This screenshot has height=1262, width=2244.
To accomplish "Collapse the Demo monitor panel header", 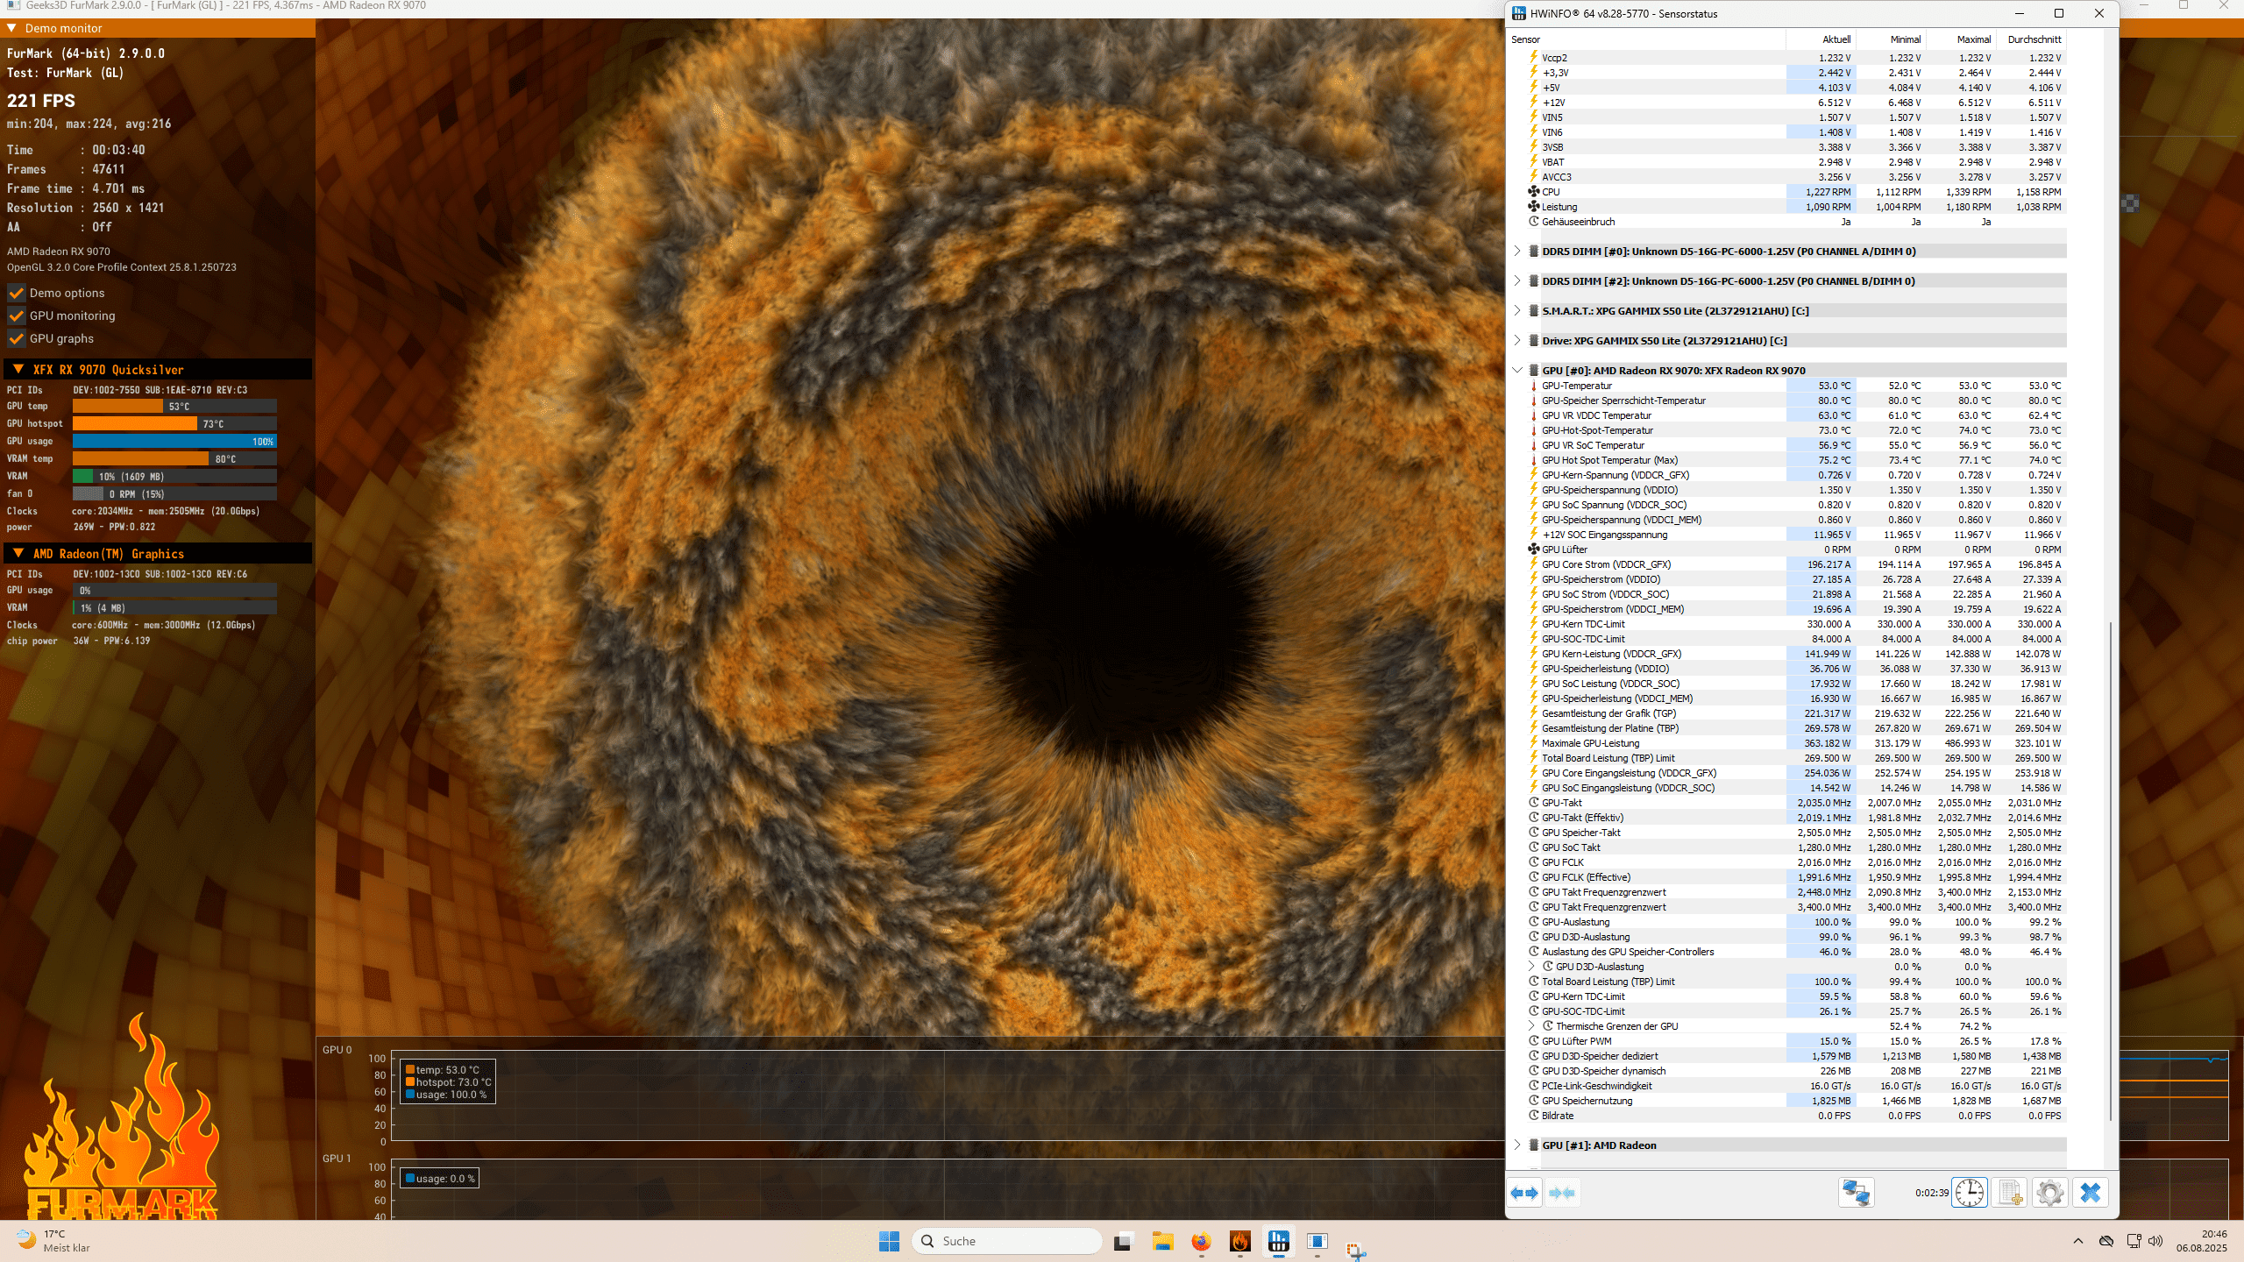I will tap(11, 28).
